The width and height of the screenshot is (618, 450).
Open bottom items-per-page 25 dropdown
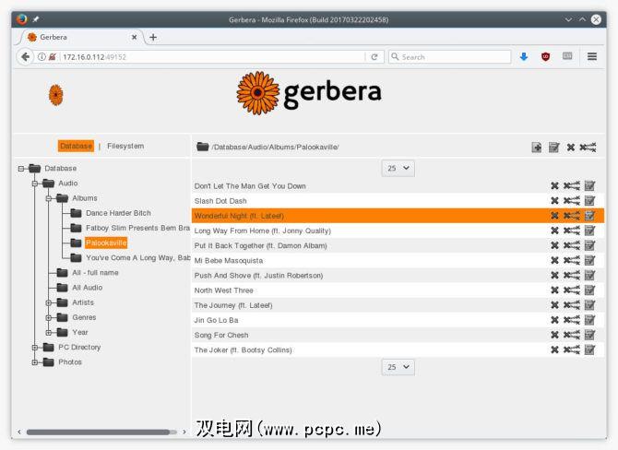[x=398, y=367]
